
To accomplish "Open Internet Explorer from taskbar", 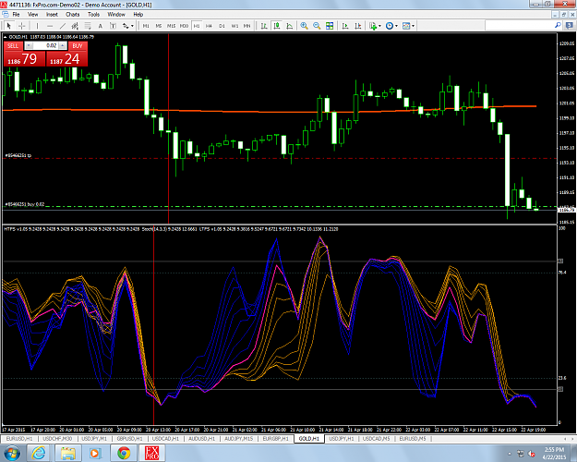I will 39,453.
